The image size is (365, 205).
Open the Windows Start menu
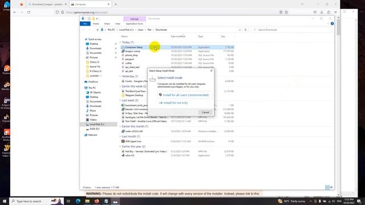5,201
